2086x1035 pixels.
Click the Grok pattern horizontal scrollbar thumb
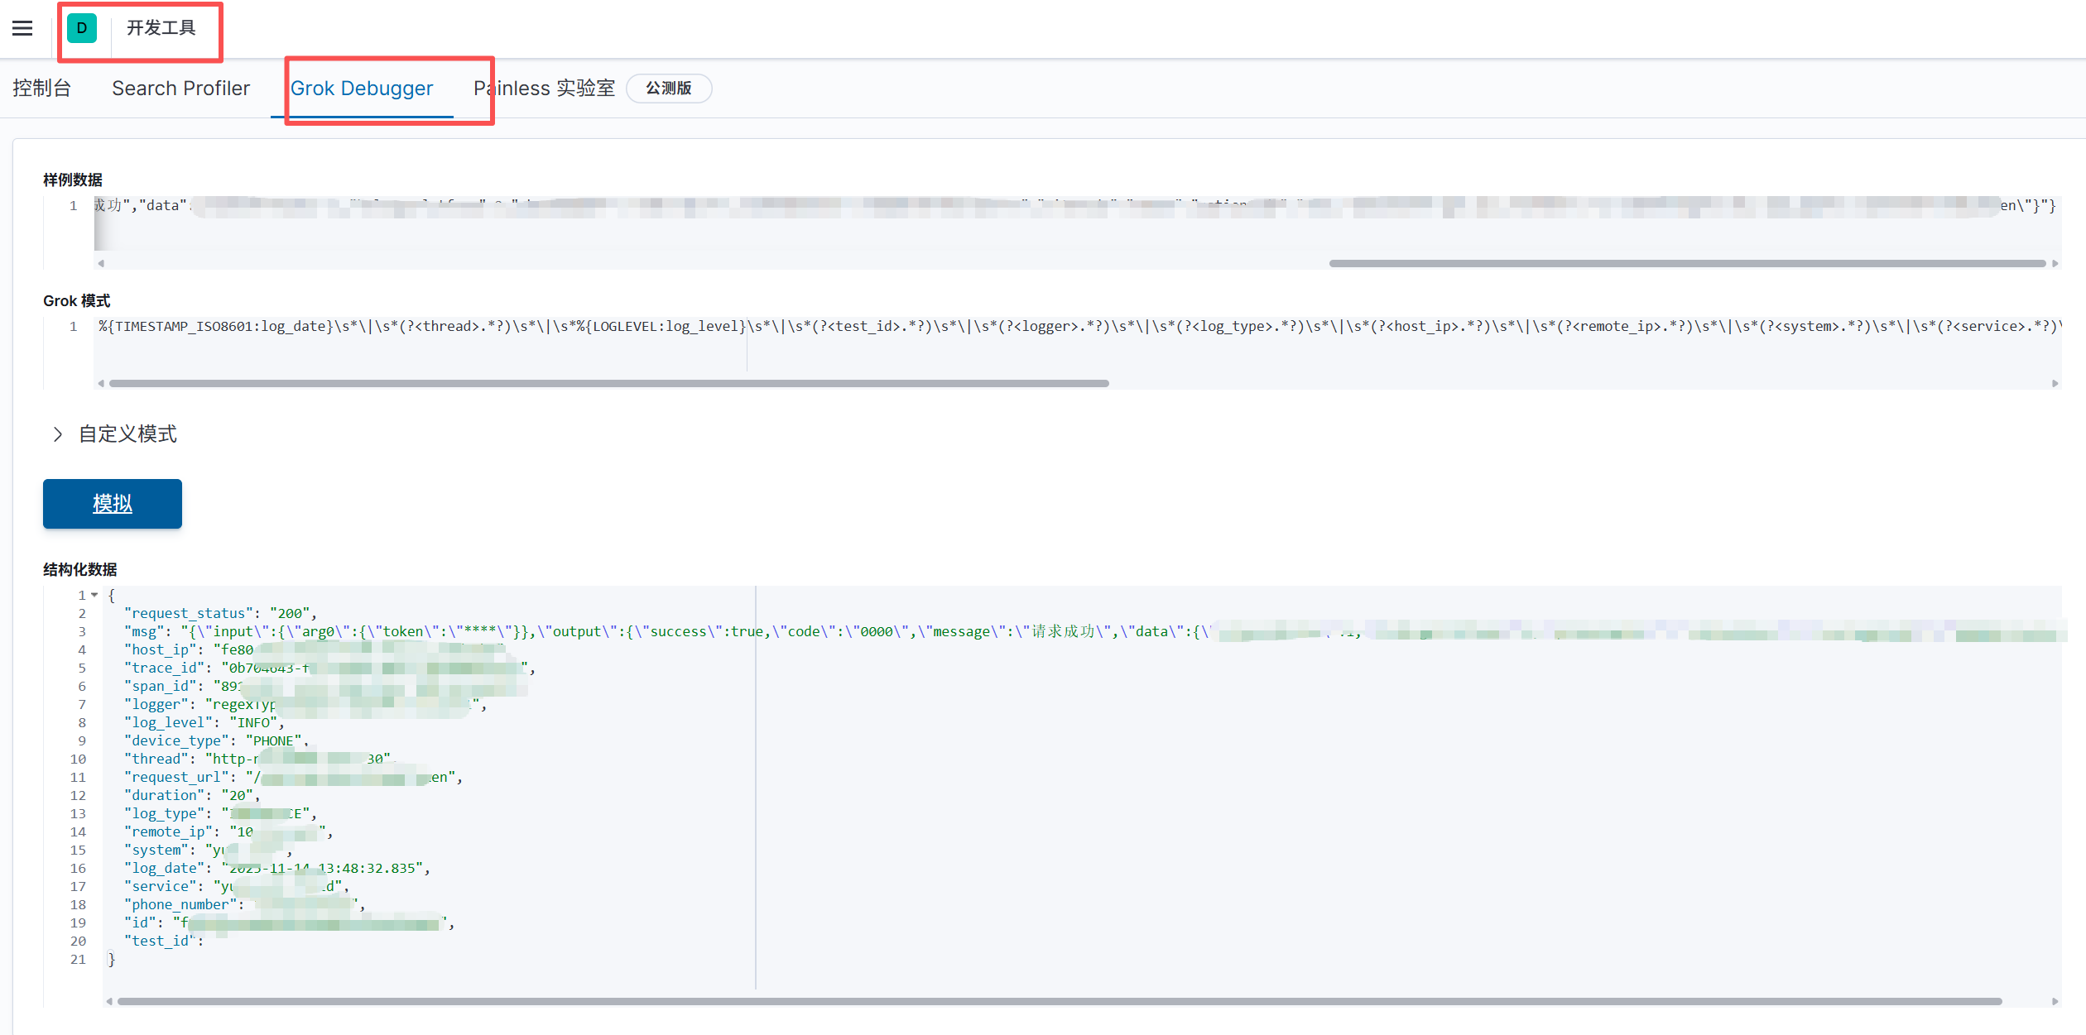pos(608,383)
